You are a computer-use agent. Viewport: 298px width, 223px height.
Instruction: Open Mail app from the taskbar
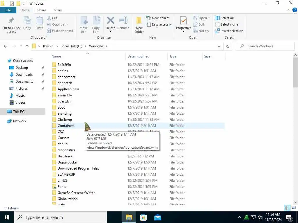click(x=158, y=217)
